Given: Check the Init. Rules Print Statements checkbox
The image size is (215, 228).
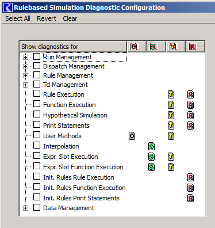Looking at the screenshot, I should click(x=37, y=197).
